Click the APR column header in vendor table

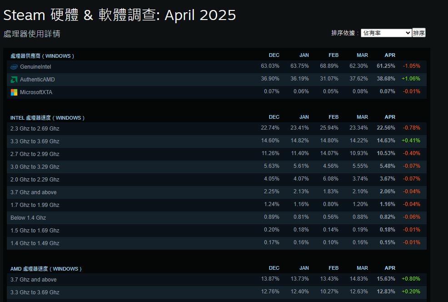click(390, 55)
